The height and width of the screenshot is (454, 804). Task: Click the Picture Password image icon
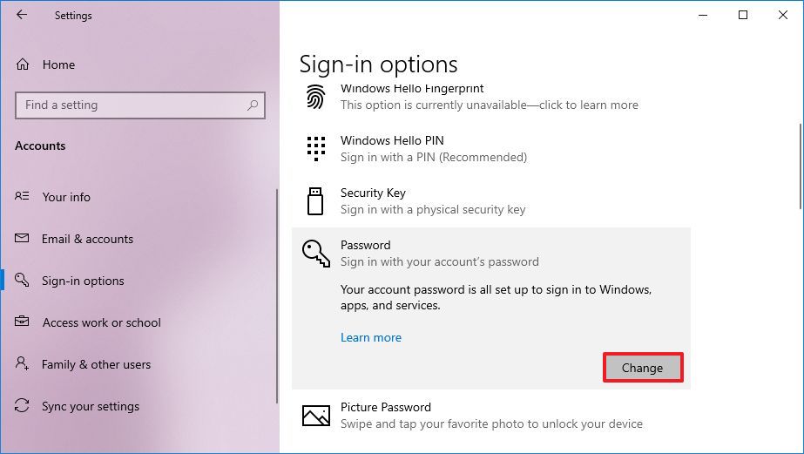pos(315,416)
